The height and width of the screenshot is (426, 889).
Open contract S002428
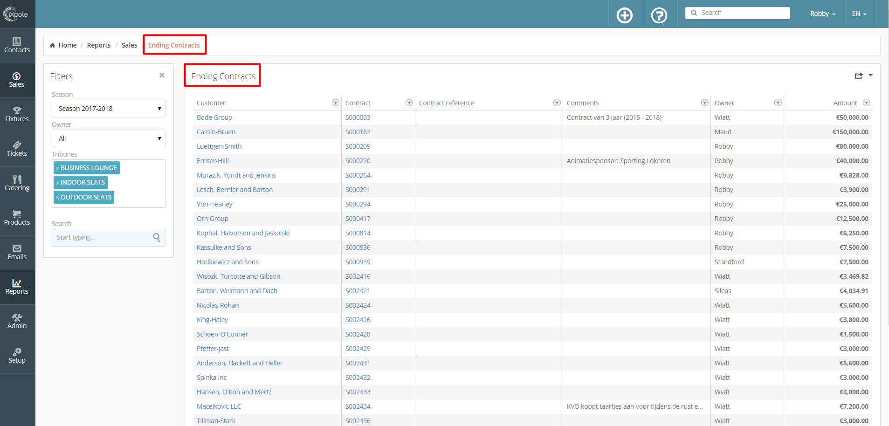358,334
